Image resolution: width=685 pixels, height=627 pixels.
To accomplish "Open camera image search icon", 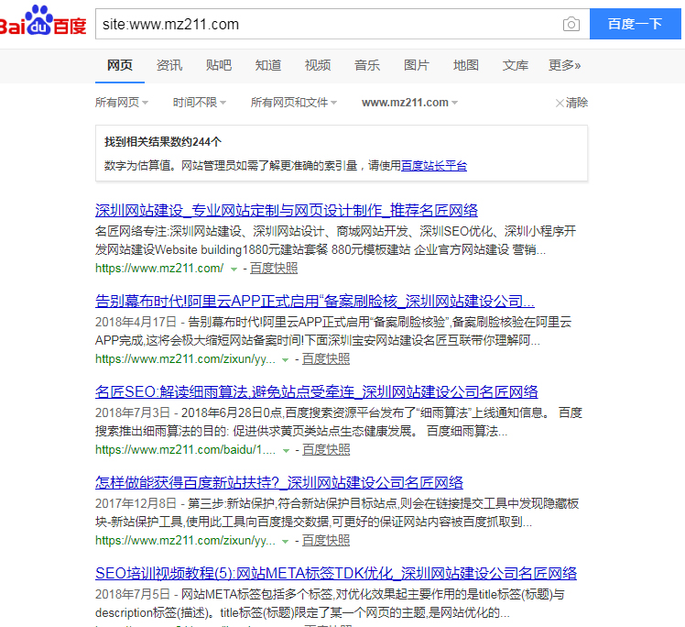I will [571, 24].
